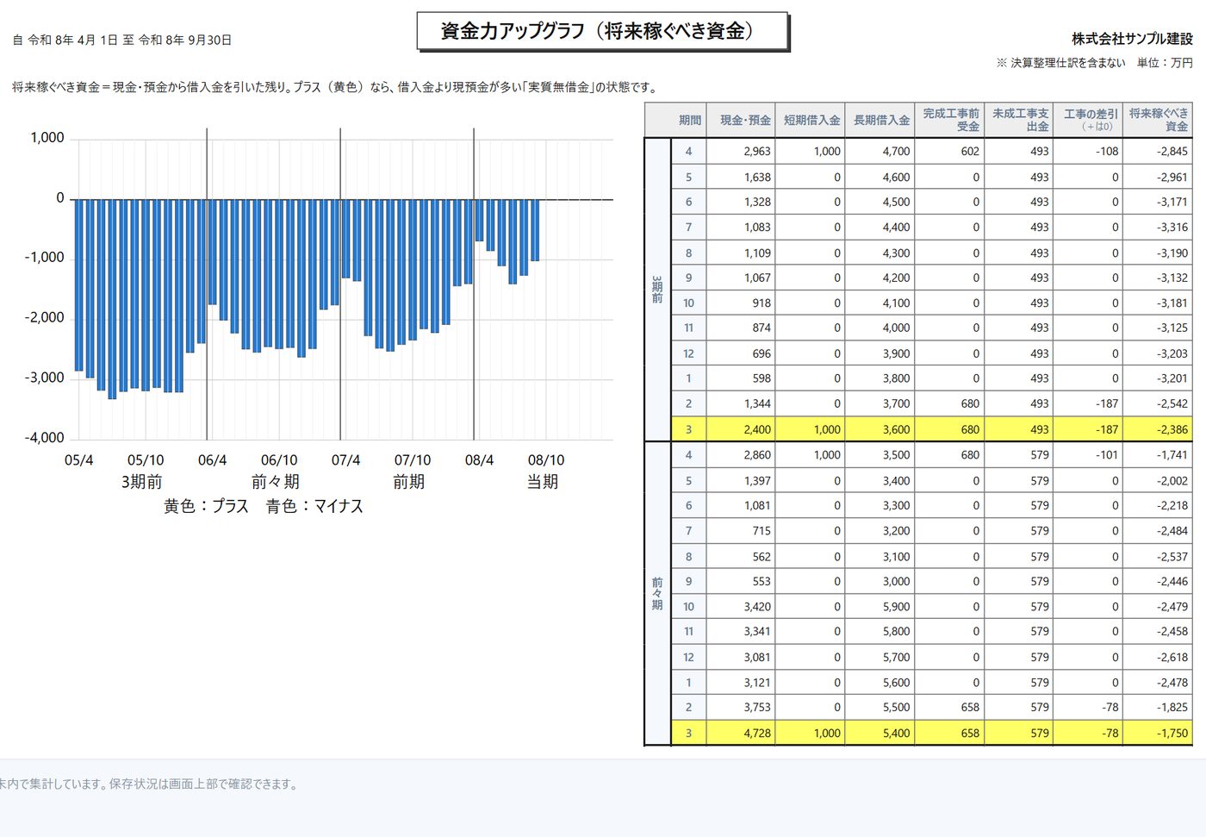Click the status message 保存状況は画面上部で確認できます
The height and width of the screenshot is (837, 1206).
[203, 784]
